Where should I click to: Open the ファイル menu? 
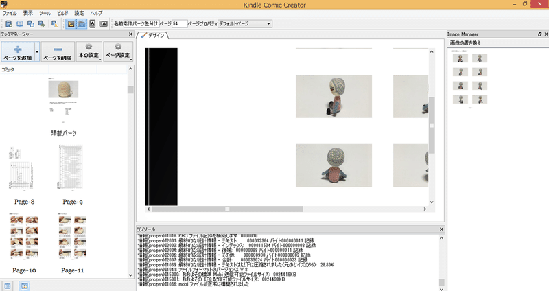tap(10, 13)
